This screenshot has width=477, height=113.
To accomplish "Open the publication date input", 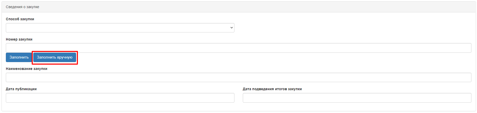I will (120, 98).
